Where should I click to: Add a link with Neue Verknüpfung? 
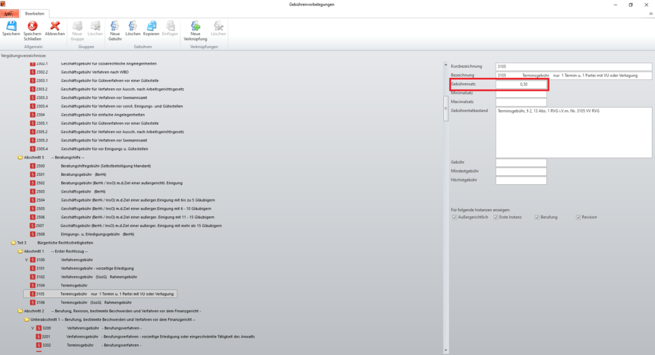(x=195, y=29)
